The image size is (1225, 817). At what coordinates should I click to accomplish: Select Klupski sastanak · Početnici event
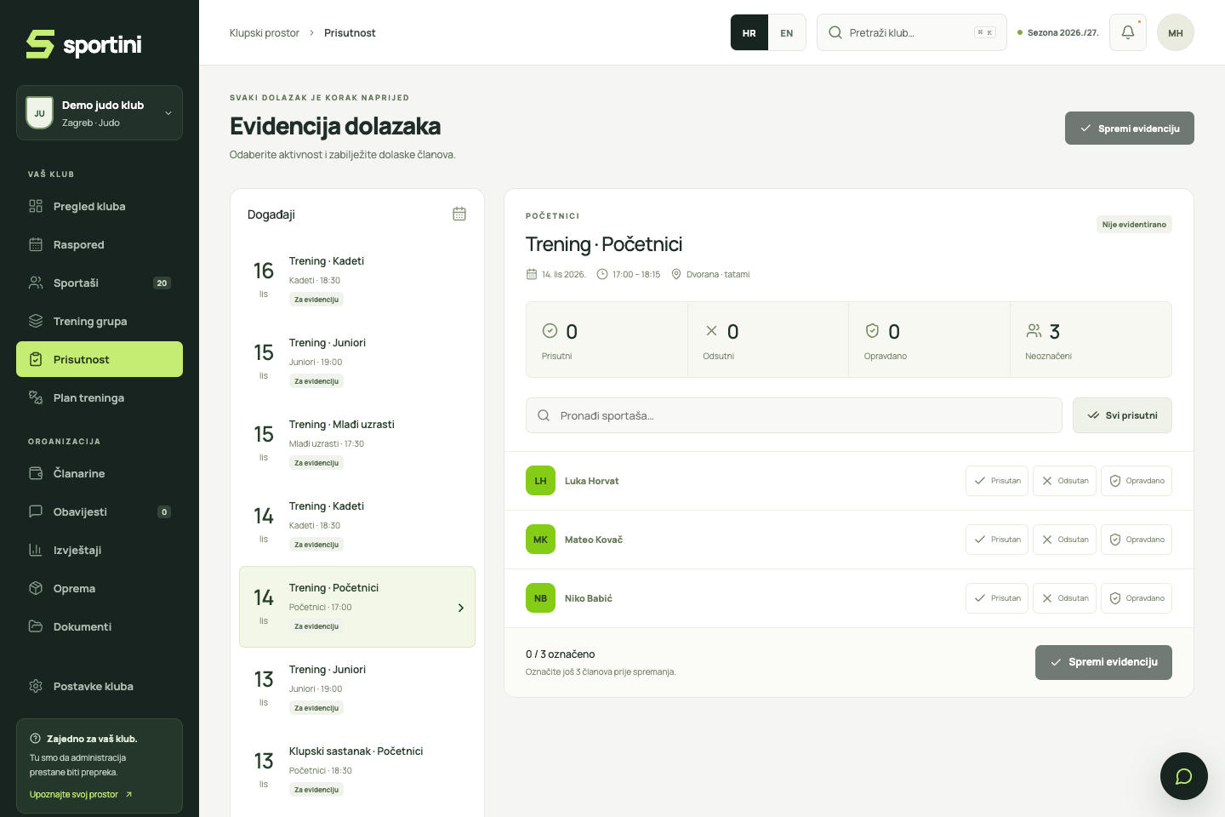357,770
